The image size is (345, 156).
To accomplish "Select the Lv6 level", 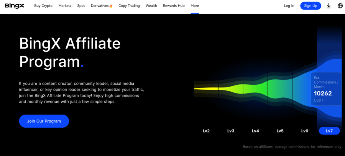I will click(305, 131).
